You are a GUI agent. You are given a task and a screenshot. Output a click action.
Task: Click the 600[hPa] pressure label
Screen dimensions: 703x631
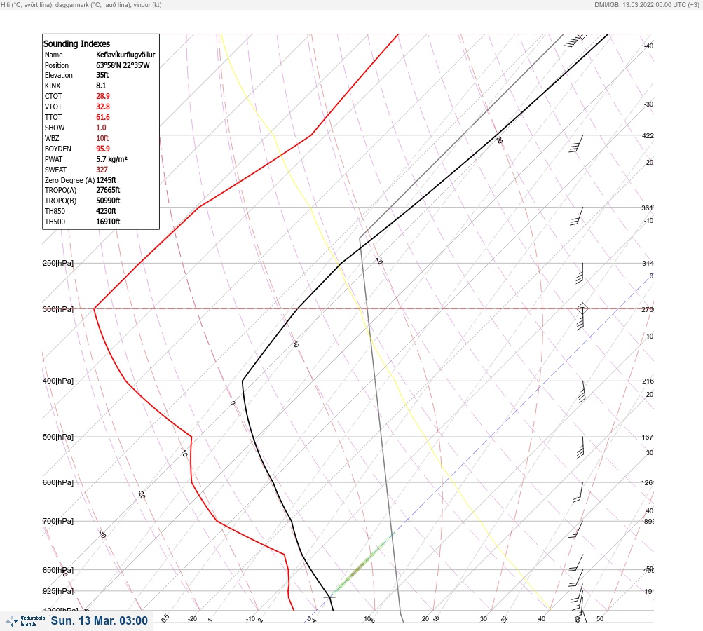click(58, 482)
